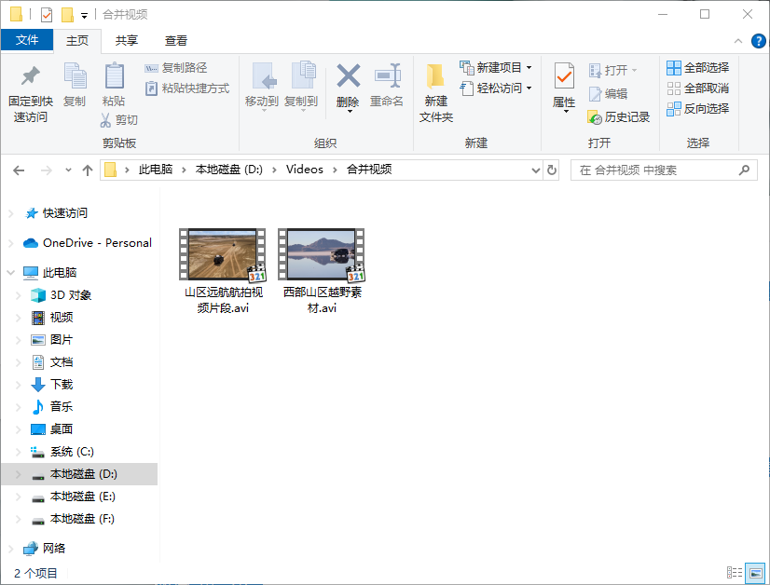Click the refresh icon in address bar

[x=554, y=170]
